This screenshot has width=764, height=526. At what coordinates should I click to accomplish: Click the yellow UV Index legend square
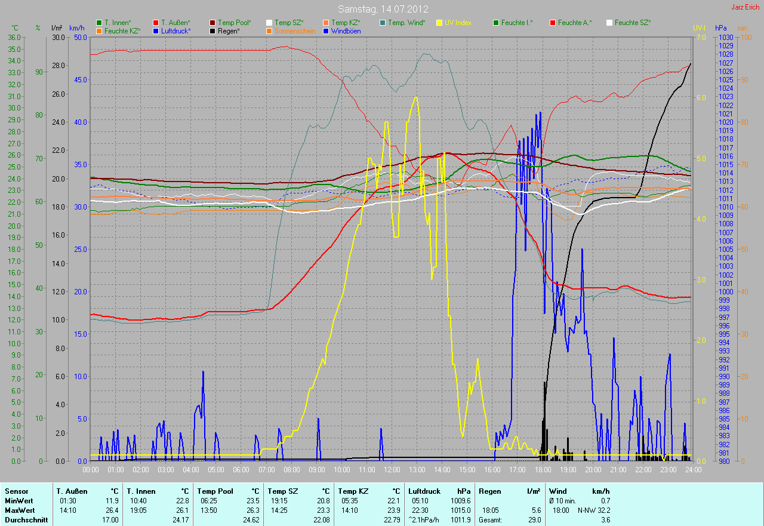tap(439, 23)
